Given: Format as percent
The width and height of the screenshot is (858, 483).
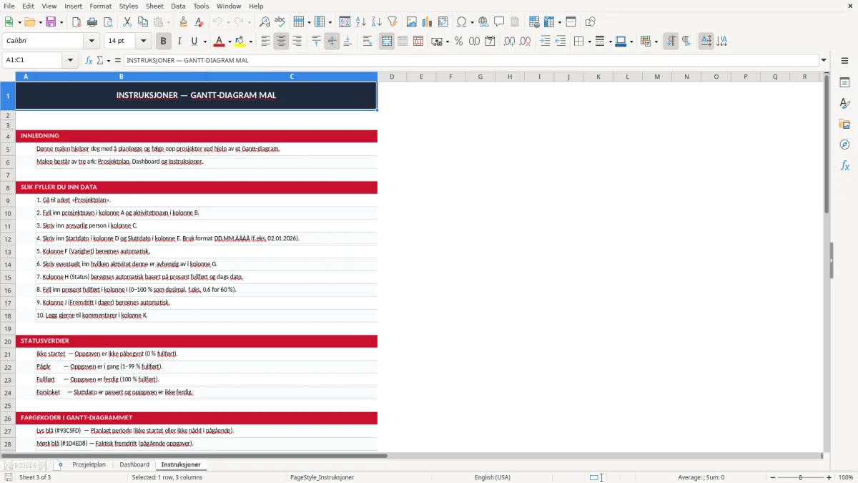Looking at the screenshot, I should [x=458, y=42].
